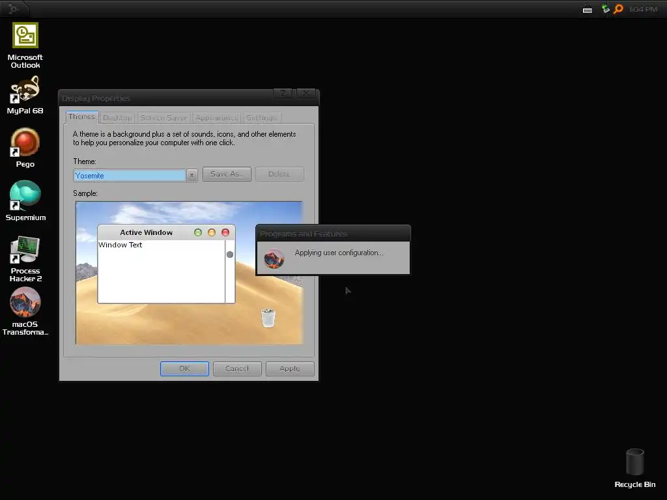Switch to the Settings tab

262,118
